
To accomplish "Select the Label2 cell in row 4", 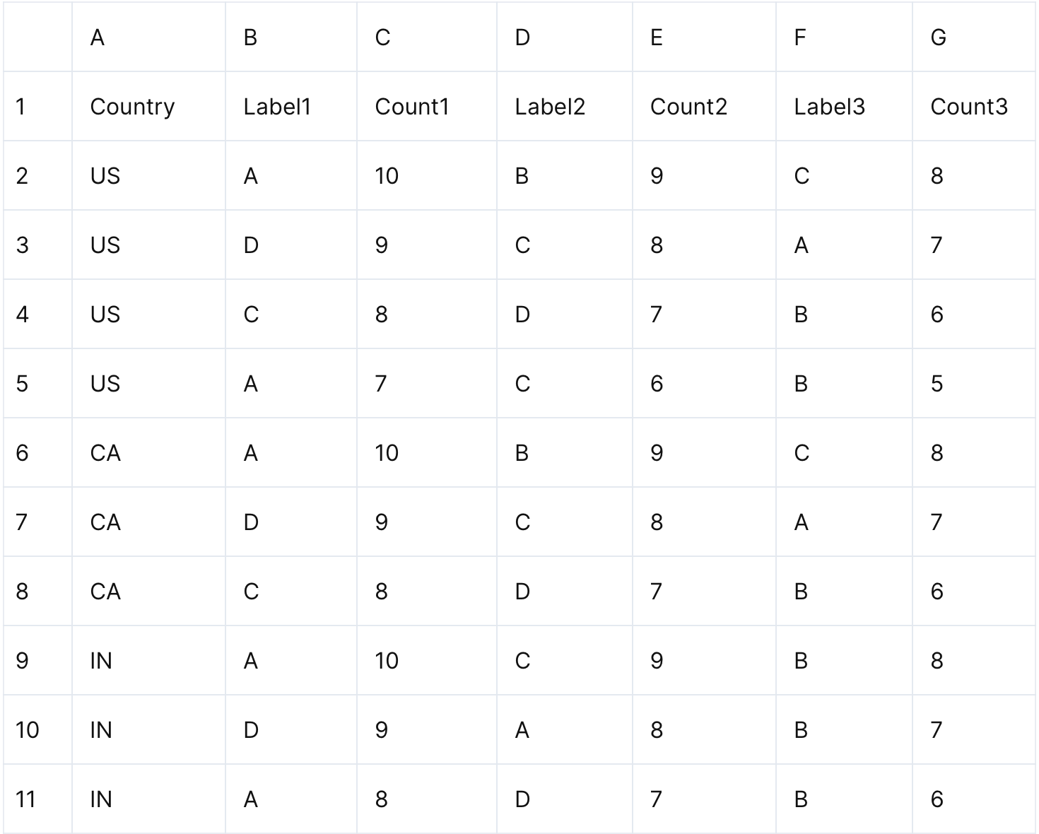I will pos(522,315).
